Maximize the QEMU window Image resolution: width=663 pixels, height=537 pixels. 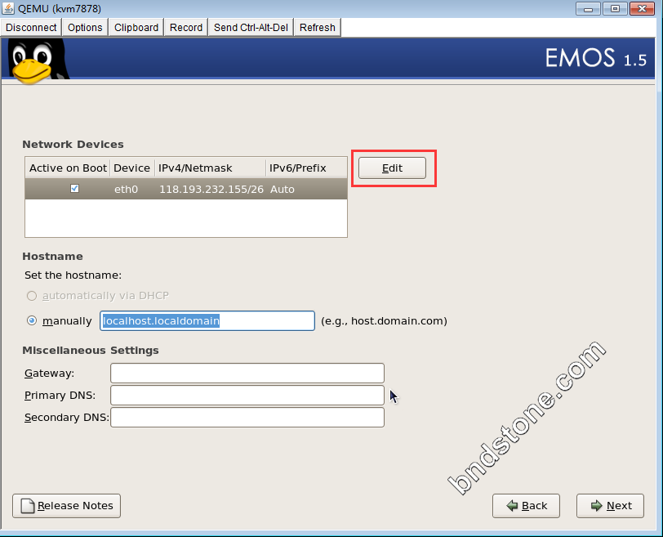615,8
